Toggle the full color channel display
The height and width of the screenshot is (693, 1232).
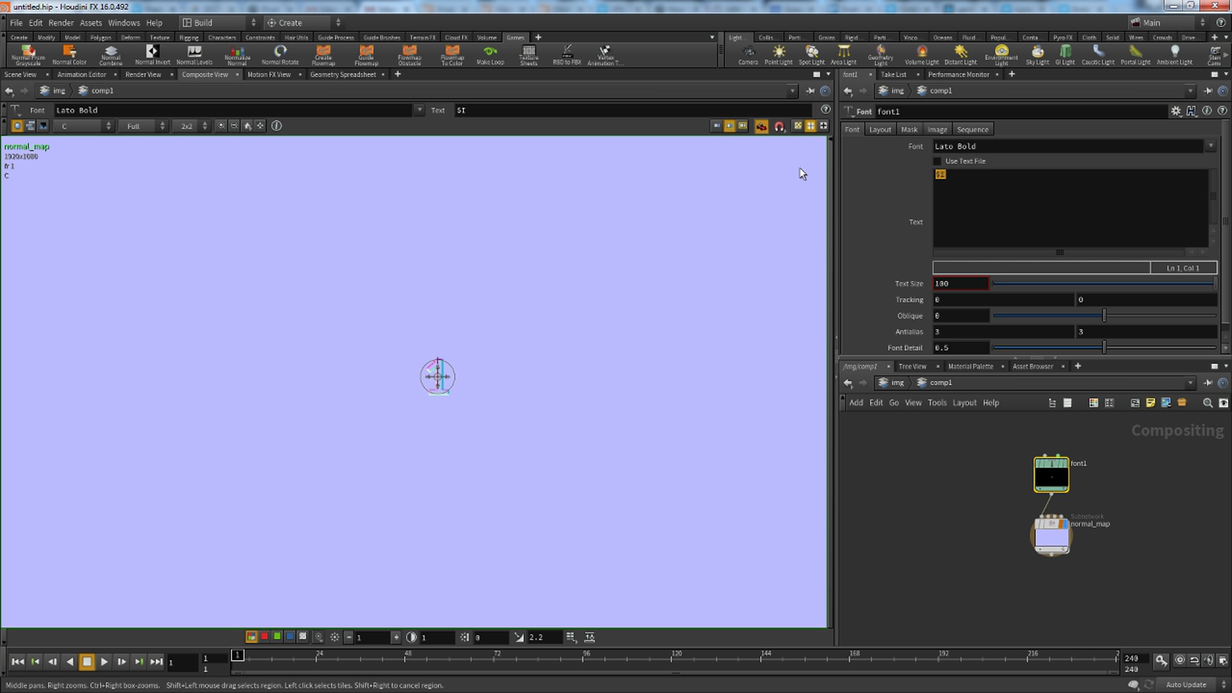(252, 637)
